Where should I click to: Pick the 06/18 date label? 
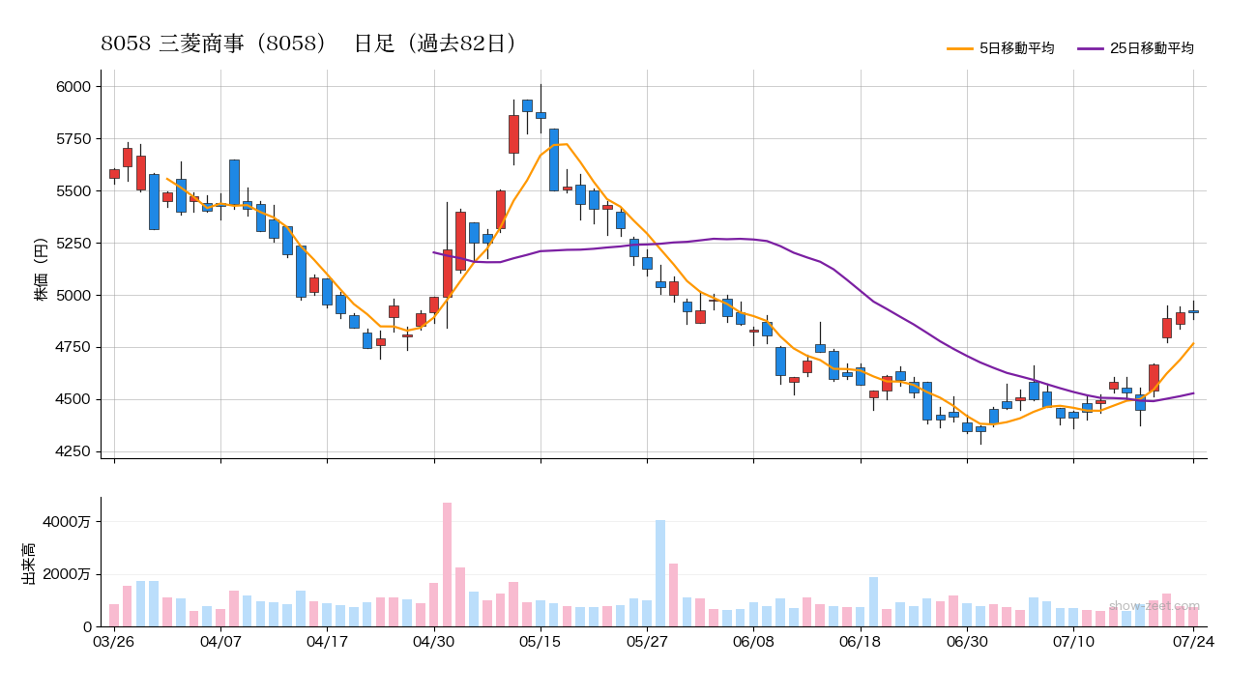pyautogui.click(x=860, y=642)
